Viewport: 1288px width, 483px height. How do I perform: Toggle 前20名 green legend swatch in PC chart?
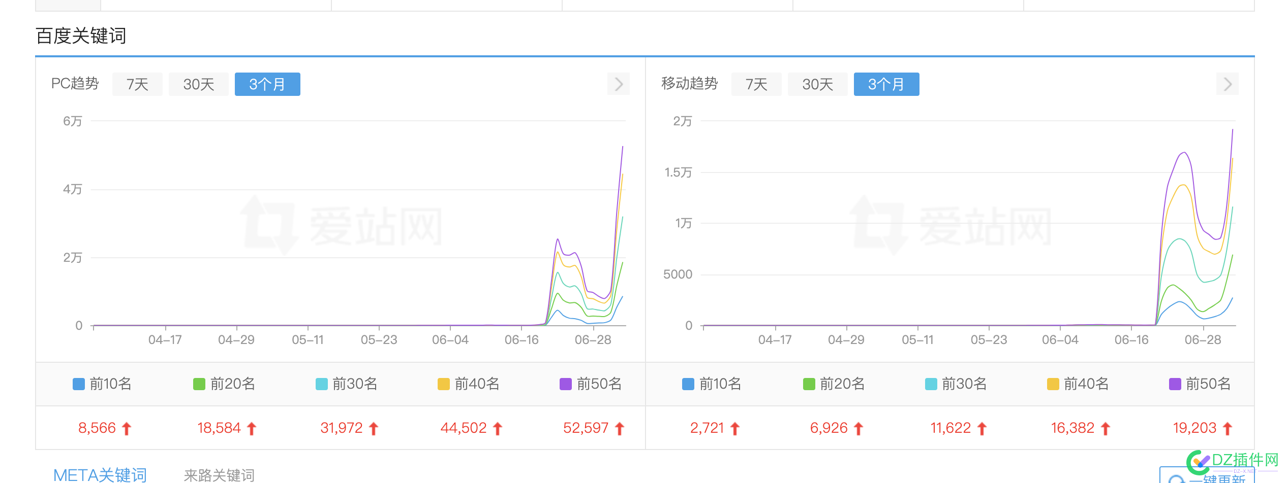coord(199,384)
